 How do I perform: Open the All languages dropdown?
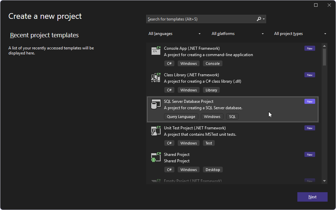tap(175, 34)
